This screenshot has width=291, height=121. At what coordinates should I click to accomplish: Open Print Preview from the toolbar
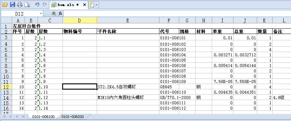pyautogui.click(x=27, y=5)
